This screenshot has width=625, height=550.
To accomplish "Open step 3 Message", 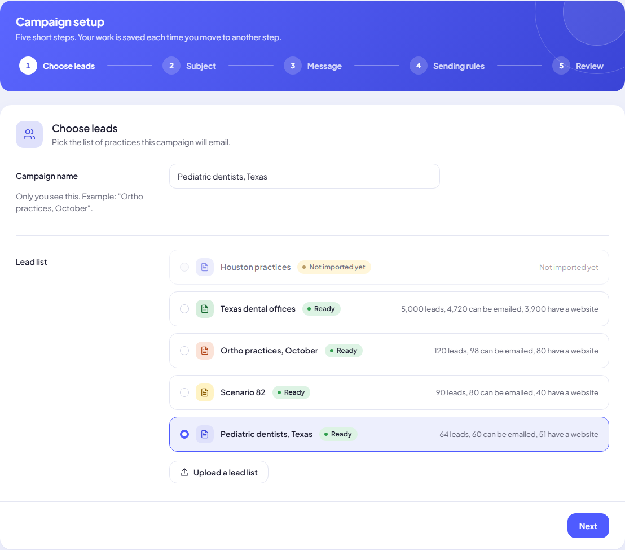I will [x=313, y=66].
